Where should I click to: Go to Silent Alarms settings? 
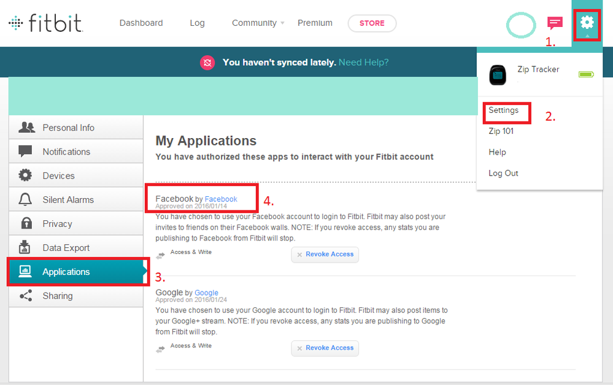(x=76, y=199)
